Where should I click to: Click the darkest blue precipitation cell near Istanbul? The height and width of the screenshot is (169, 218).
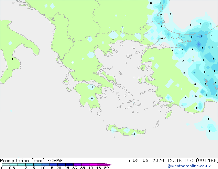199,44
